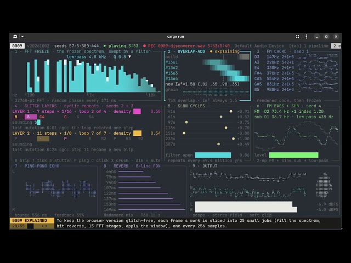
Task: Click the new tab icon in title bar
Action: click(x=15, y=37)
